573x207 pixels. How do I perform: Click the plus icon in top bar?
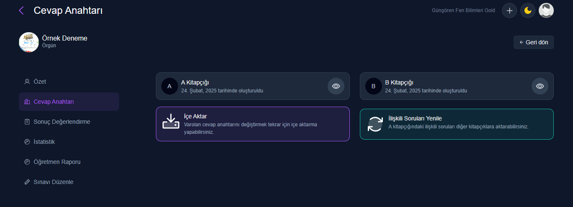509,10
